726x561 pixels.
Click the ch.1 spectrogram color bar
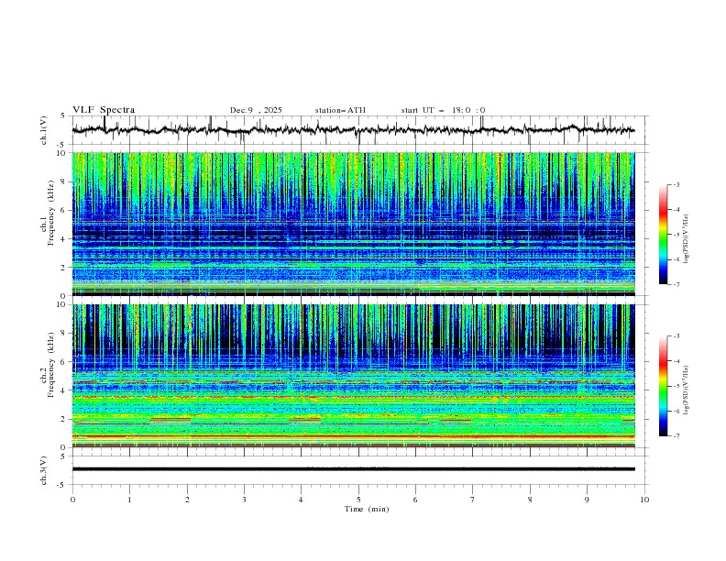click(x=663, y=235)
